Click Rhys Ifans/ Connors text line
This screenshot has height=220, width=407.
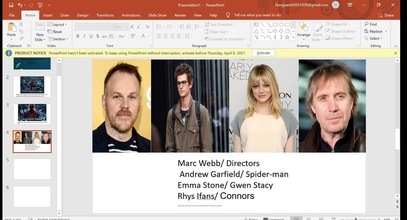(216, 196)
